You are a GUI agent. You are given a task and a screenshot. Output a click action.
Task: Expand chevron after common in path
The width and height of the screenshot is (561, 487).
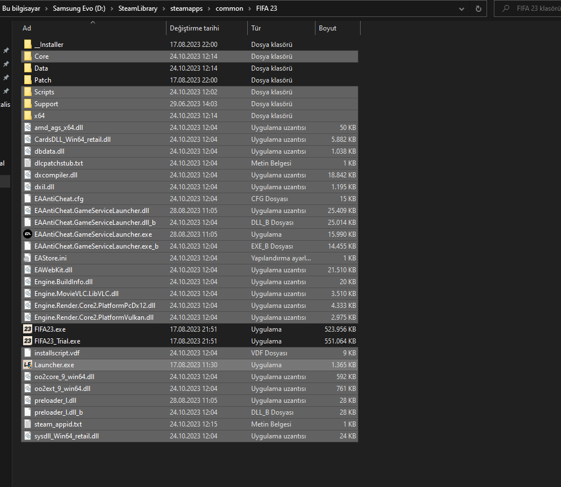point(249,8)
